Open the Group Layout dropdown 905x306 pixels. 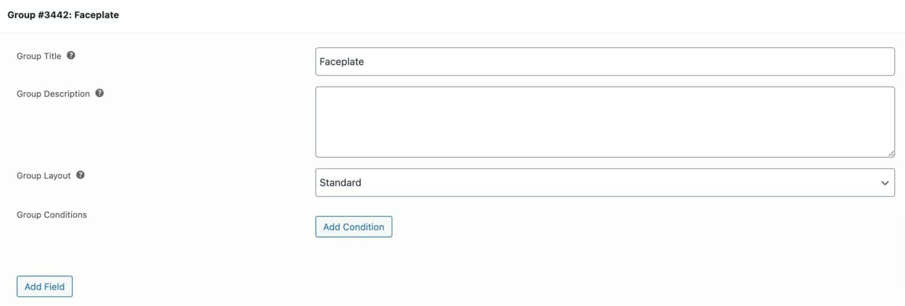pos(605,183)
